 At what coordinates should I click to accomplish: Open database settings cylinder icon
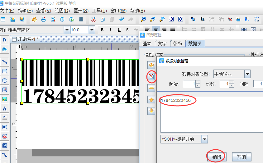(x=62, y=19)
